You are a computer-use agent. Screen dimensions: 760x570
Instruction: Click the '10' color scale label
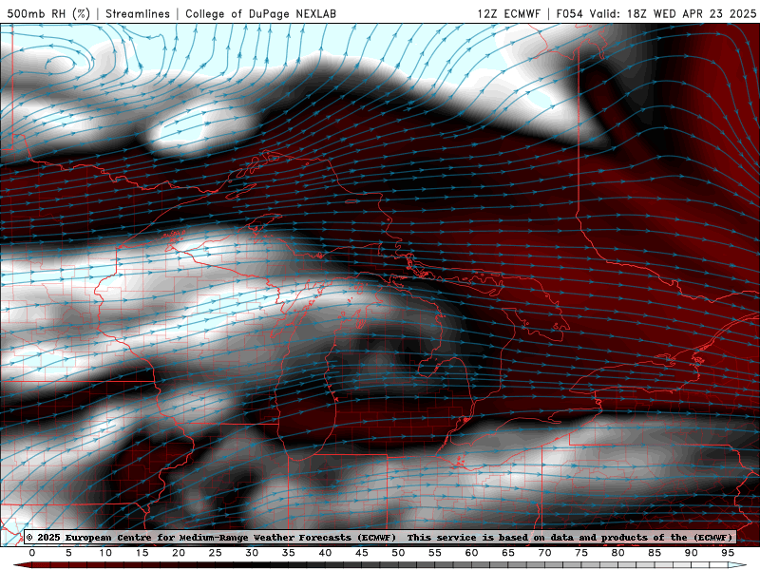pyautogui.click(x=105, y=553)
